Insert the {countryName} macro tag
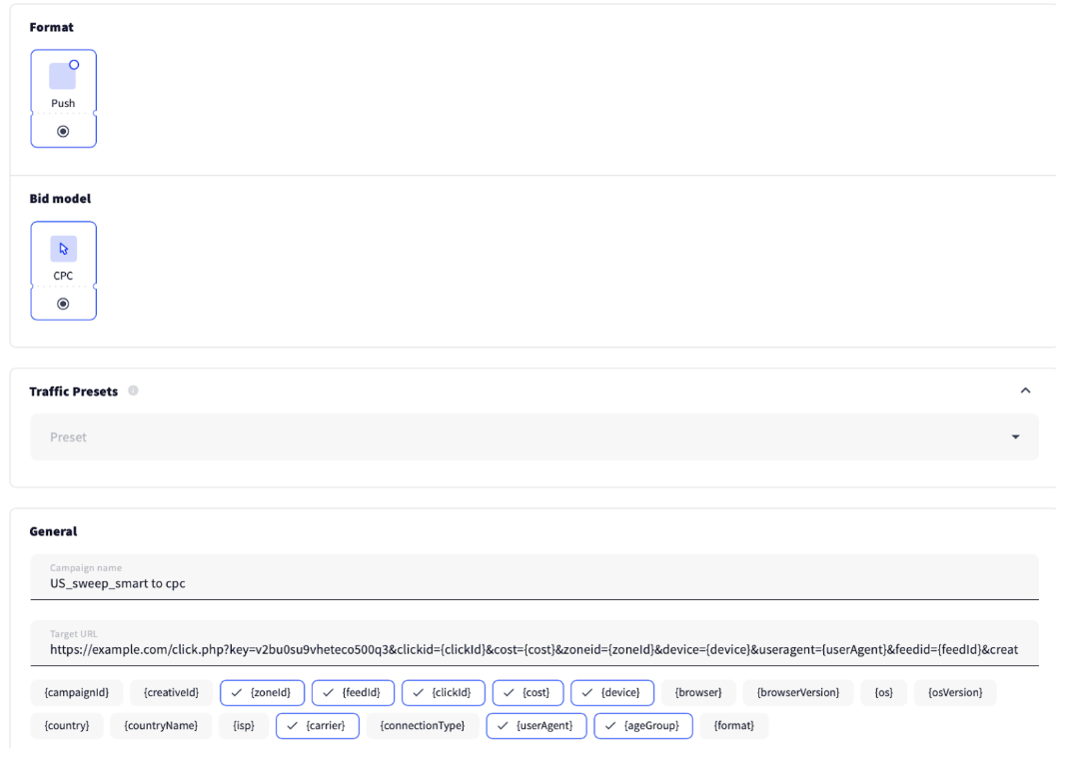Screen dimensions: 1069x766 pyautogui.click(x=161, y=725)
